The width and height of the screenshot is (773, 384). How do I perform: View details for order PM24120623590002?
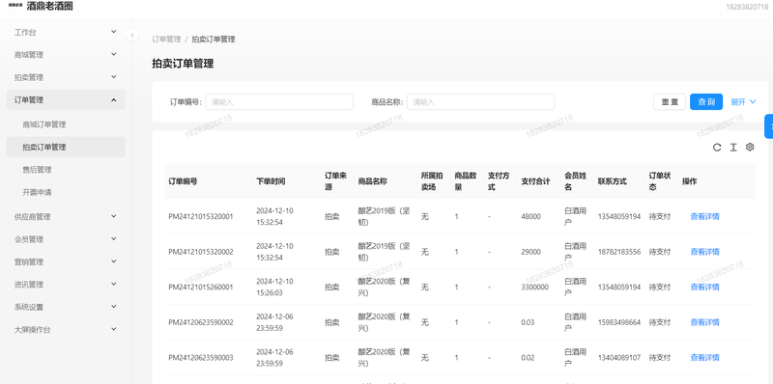704,322
